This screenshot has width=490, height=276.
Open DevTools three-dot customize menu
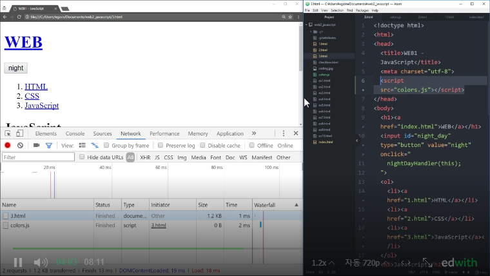(x=284, y=133)
